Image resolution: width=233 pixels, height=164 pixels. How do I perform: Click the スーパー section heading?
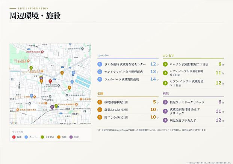[x=103, y=55]
